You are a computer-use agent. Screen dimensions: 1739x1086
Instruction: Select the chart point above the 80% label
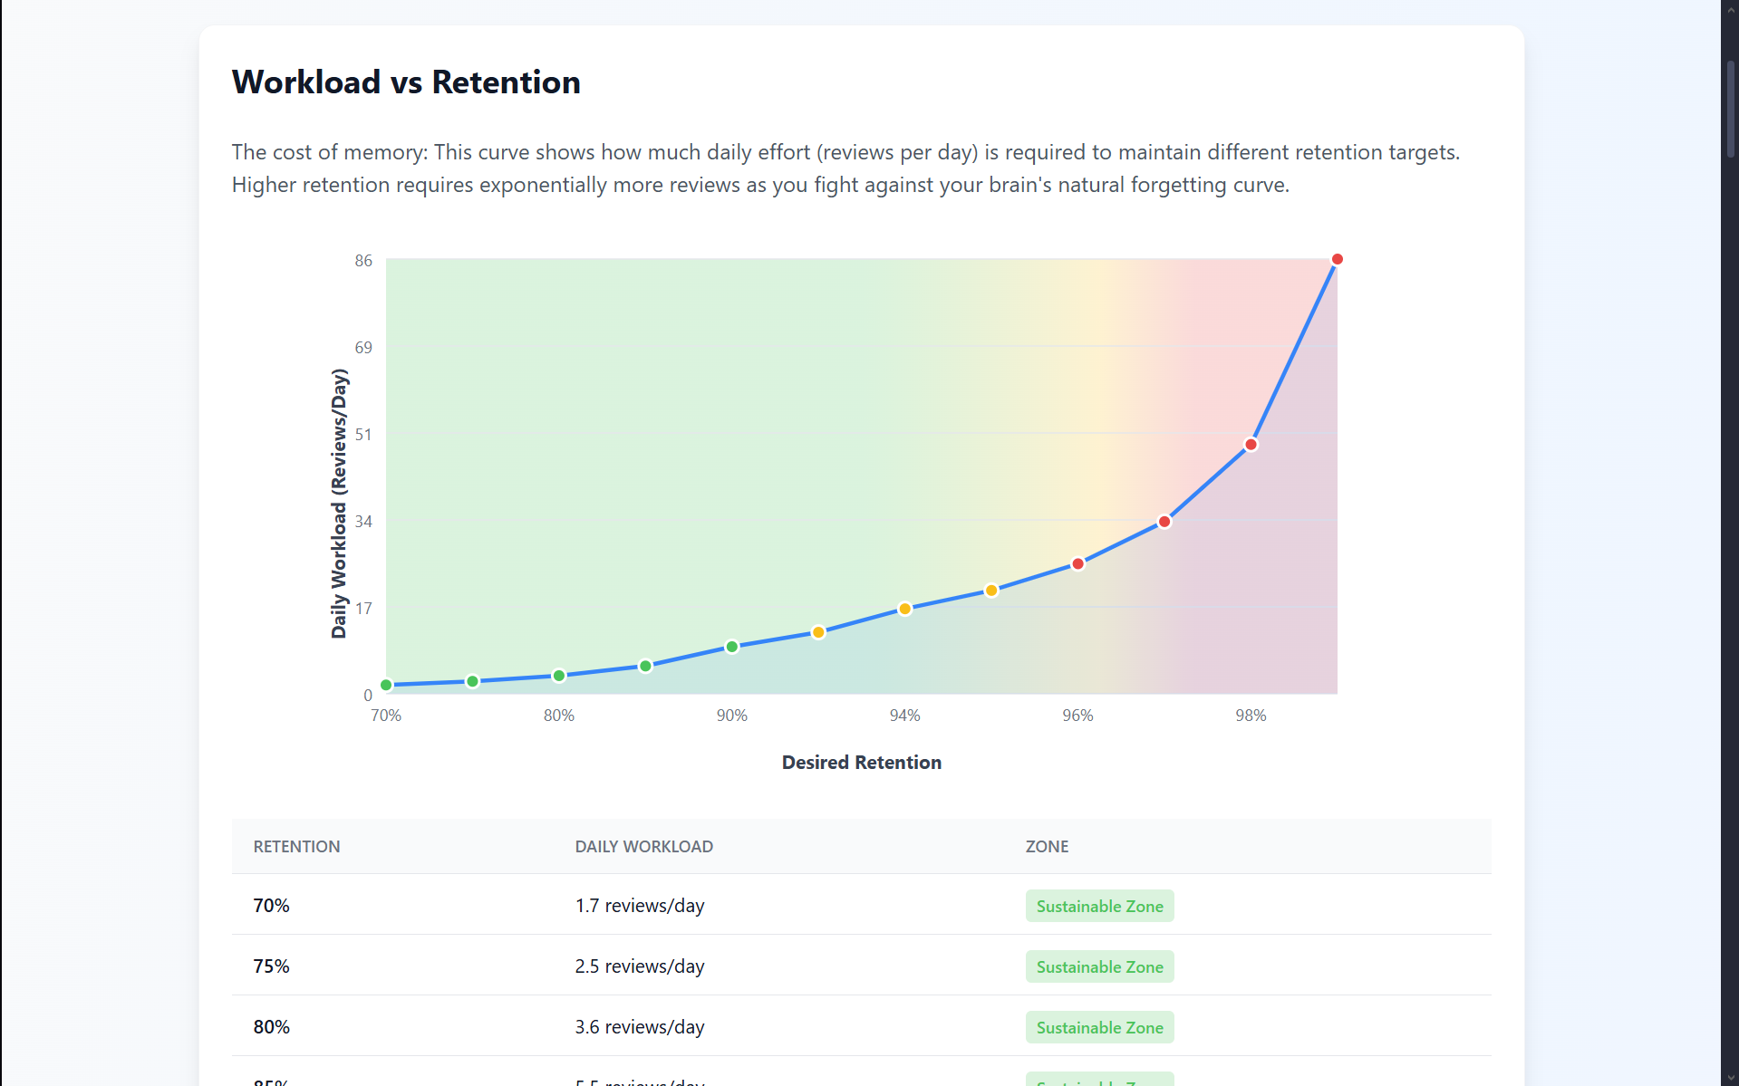click(x=559, y=676)
